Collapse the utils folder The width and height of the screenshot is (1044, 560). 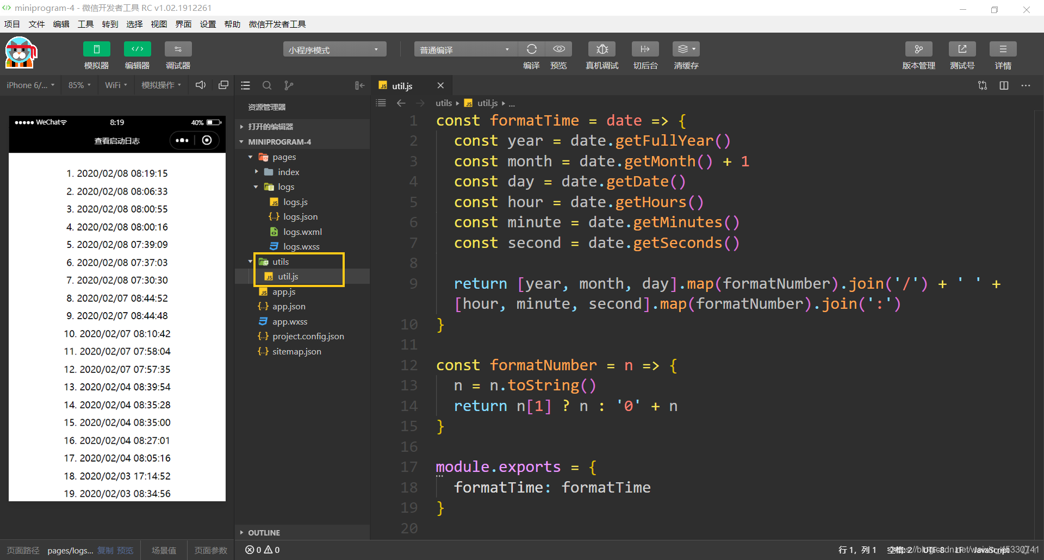pyautogui.click(x=302, y=262)
